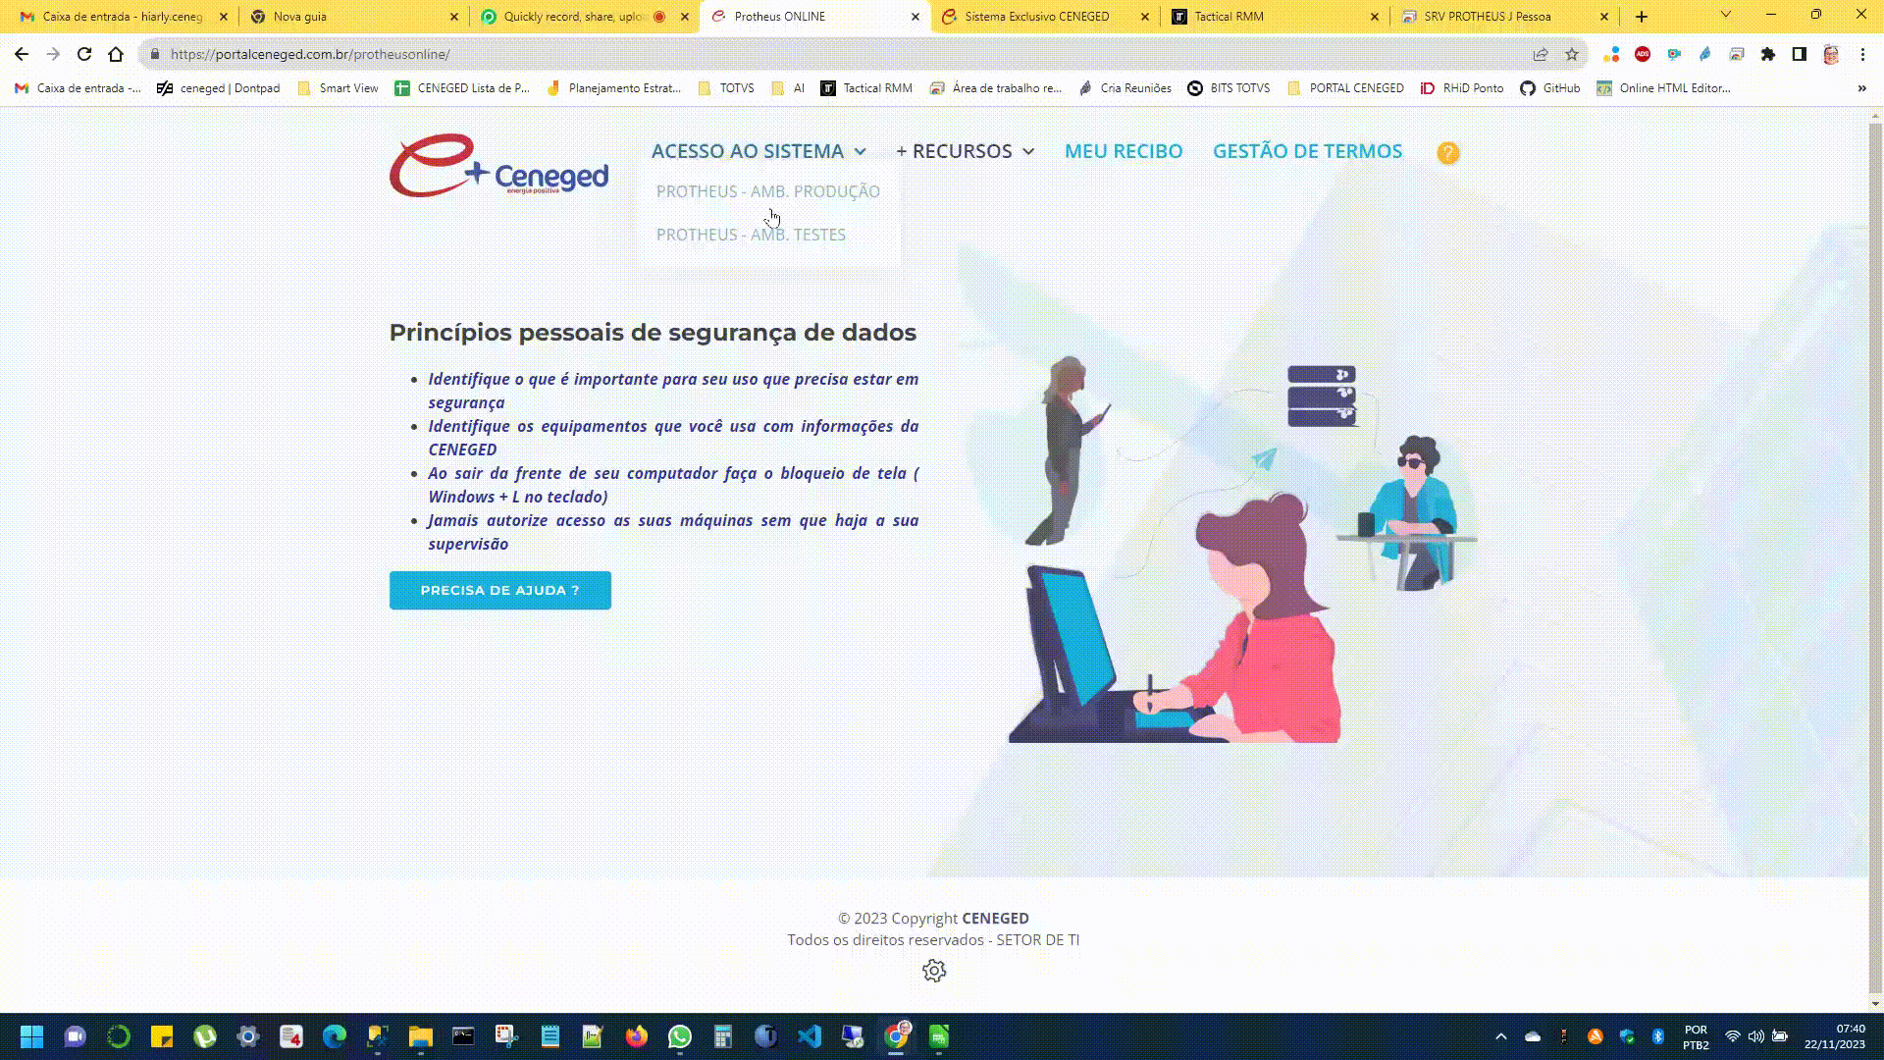Expand the ACESSO AO SISTEMA dropdown

[x=759, y=151]
